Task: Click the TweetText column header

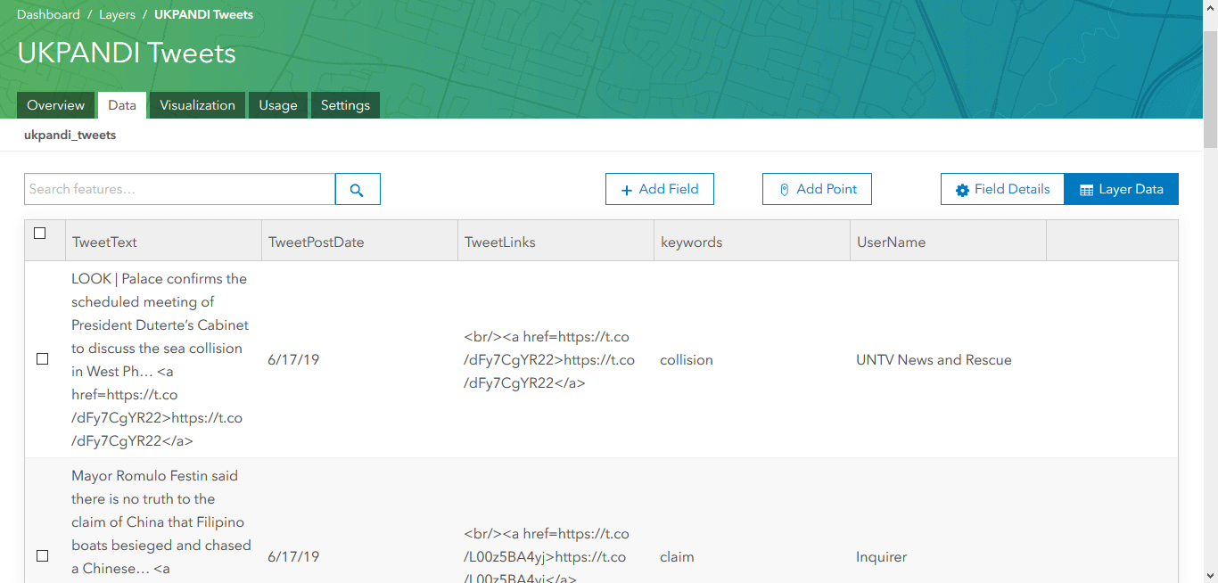Action: (x=163, y=242)
